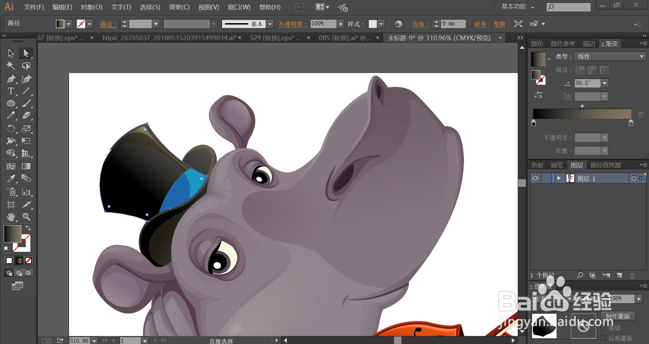
Task: Select the Hand tool
Action: tap(11, 217)
